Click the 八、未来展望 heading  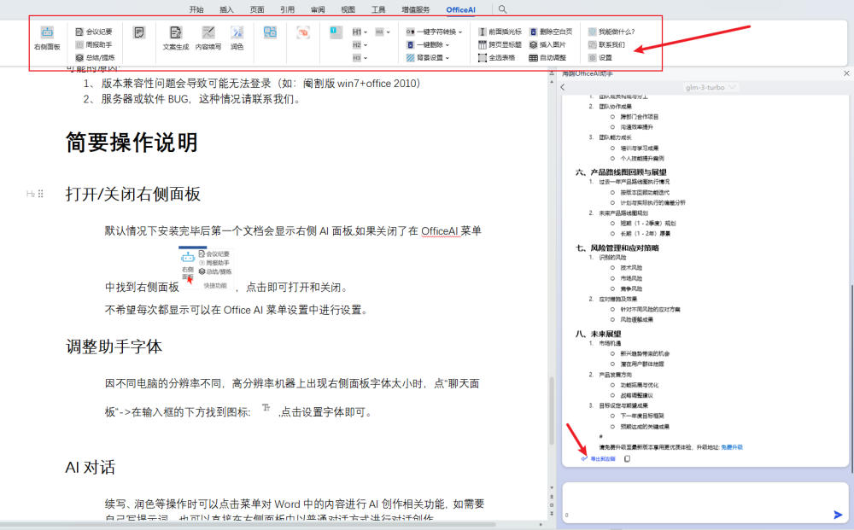pos(598,334)
